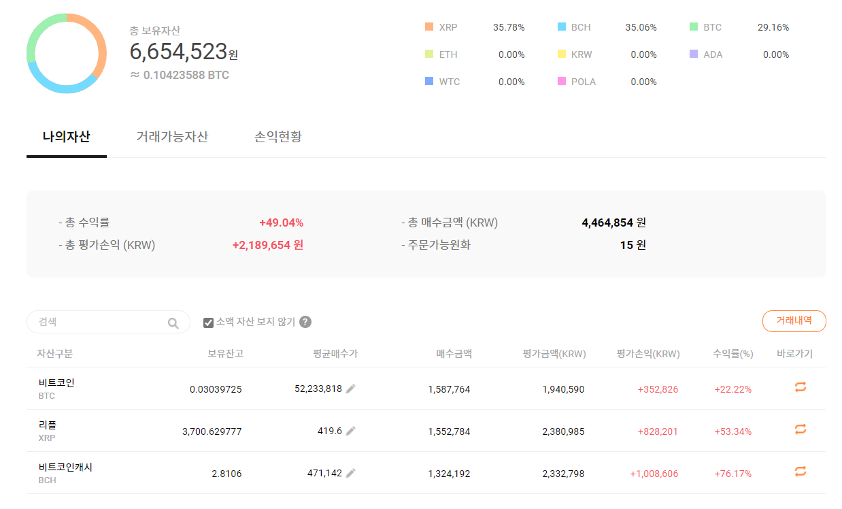The height and width of the screenshot is (509, 842).
Task: Focus the 검색 search field
Action: [x=108, y=322]
